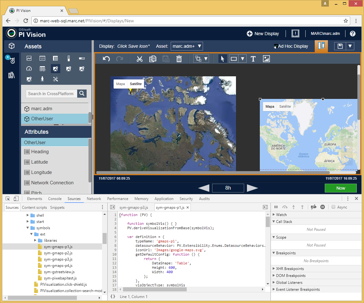This screenshot has height=303, width=364.
Task: Click the Paste icon in display toolbar
Action: (x=166, y=59)
